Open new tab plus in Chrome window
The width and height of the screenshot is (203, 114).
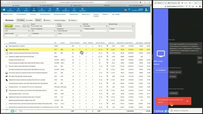click(196, 3)
